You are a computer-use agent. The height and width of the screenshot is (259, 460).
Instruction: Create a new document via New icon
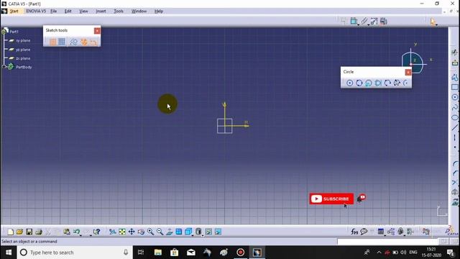coord(11,232)
